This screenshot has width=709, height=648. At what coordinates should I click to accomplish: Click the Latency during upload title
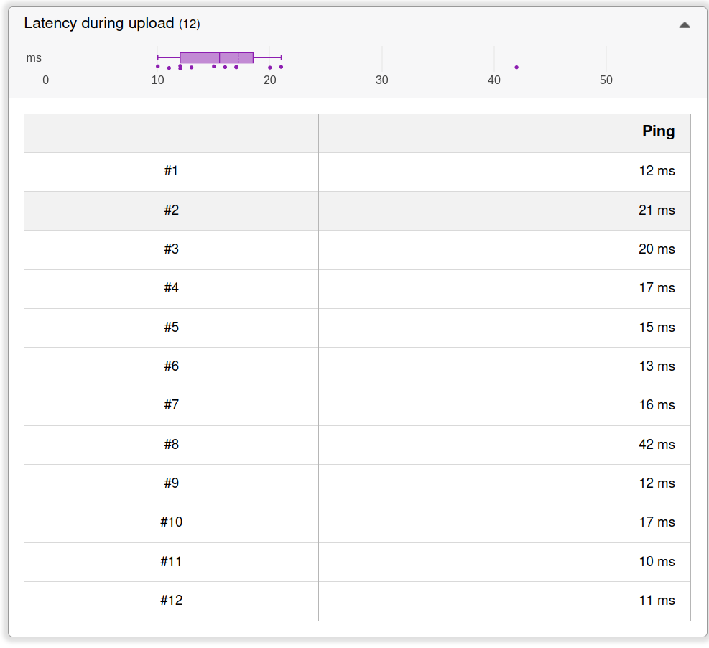coord(99,23)
